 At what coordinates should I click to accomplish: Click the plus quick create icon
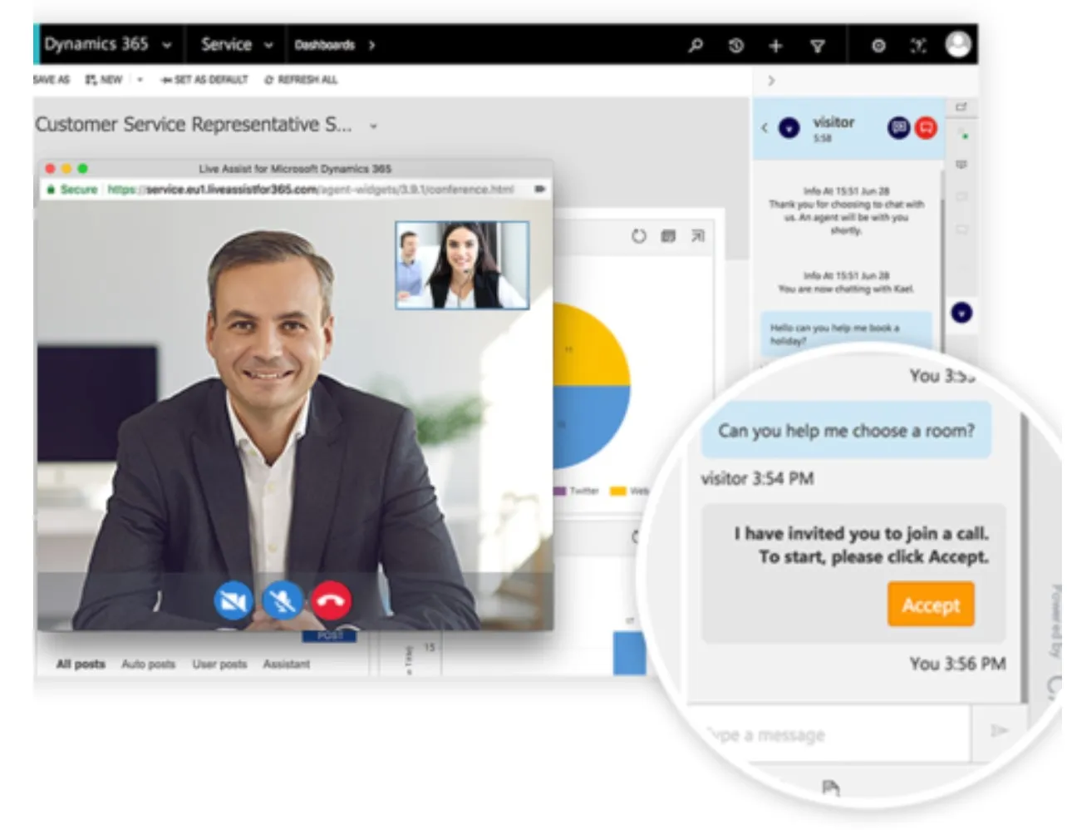(775, 46)
